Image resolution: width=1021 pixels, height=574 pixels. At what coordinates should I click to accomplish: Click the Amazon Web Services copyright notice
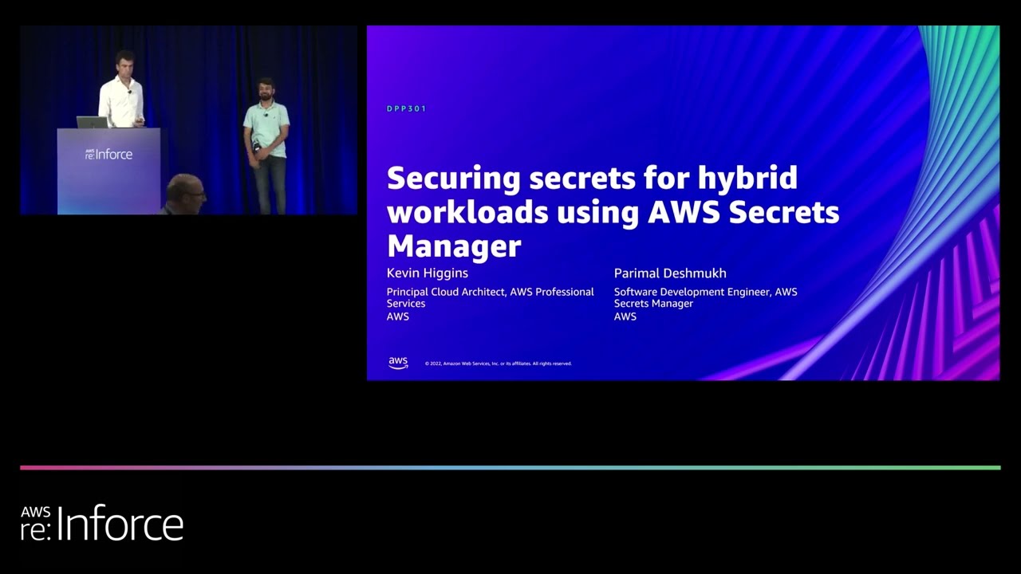[499, 364]
